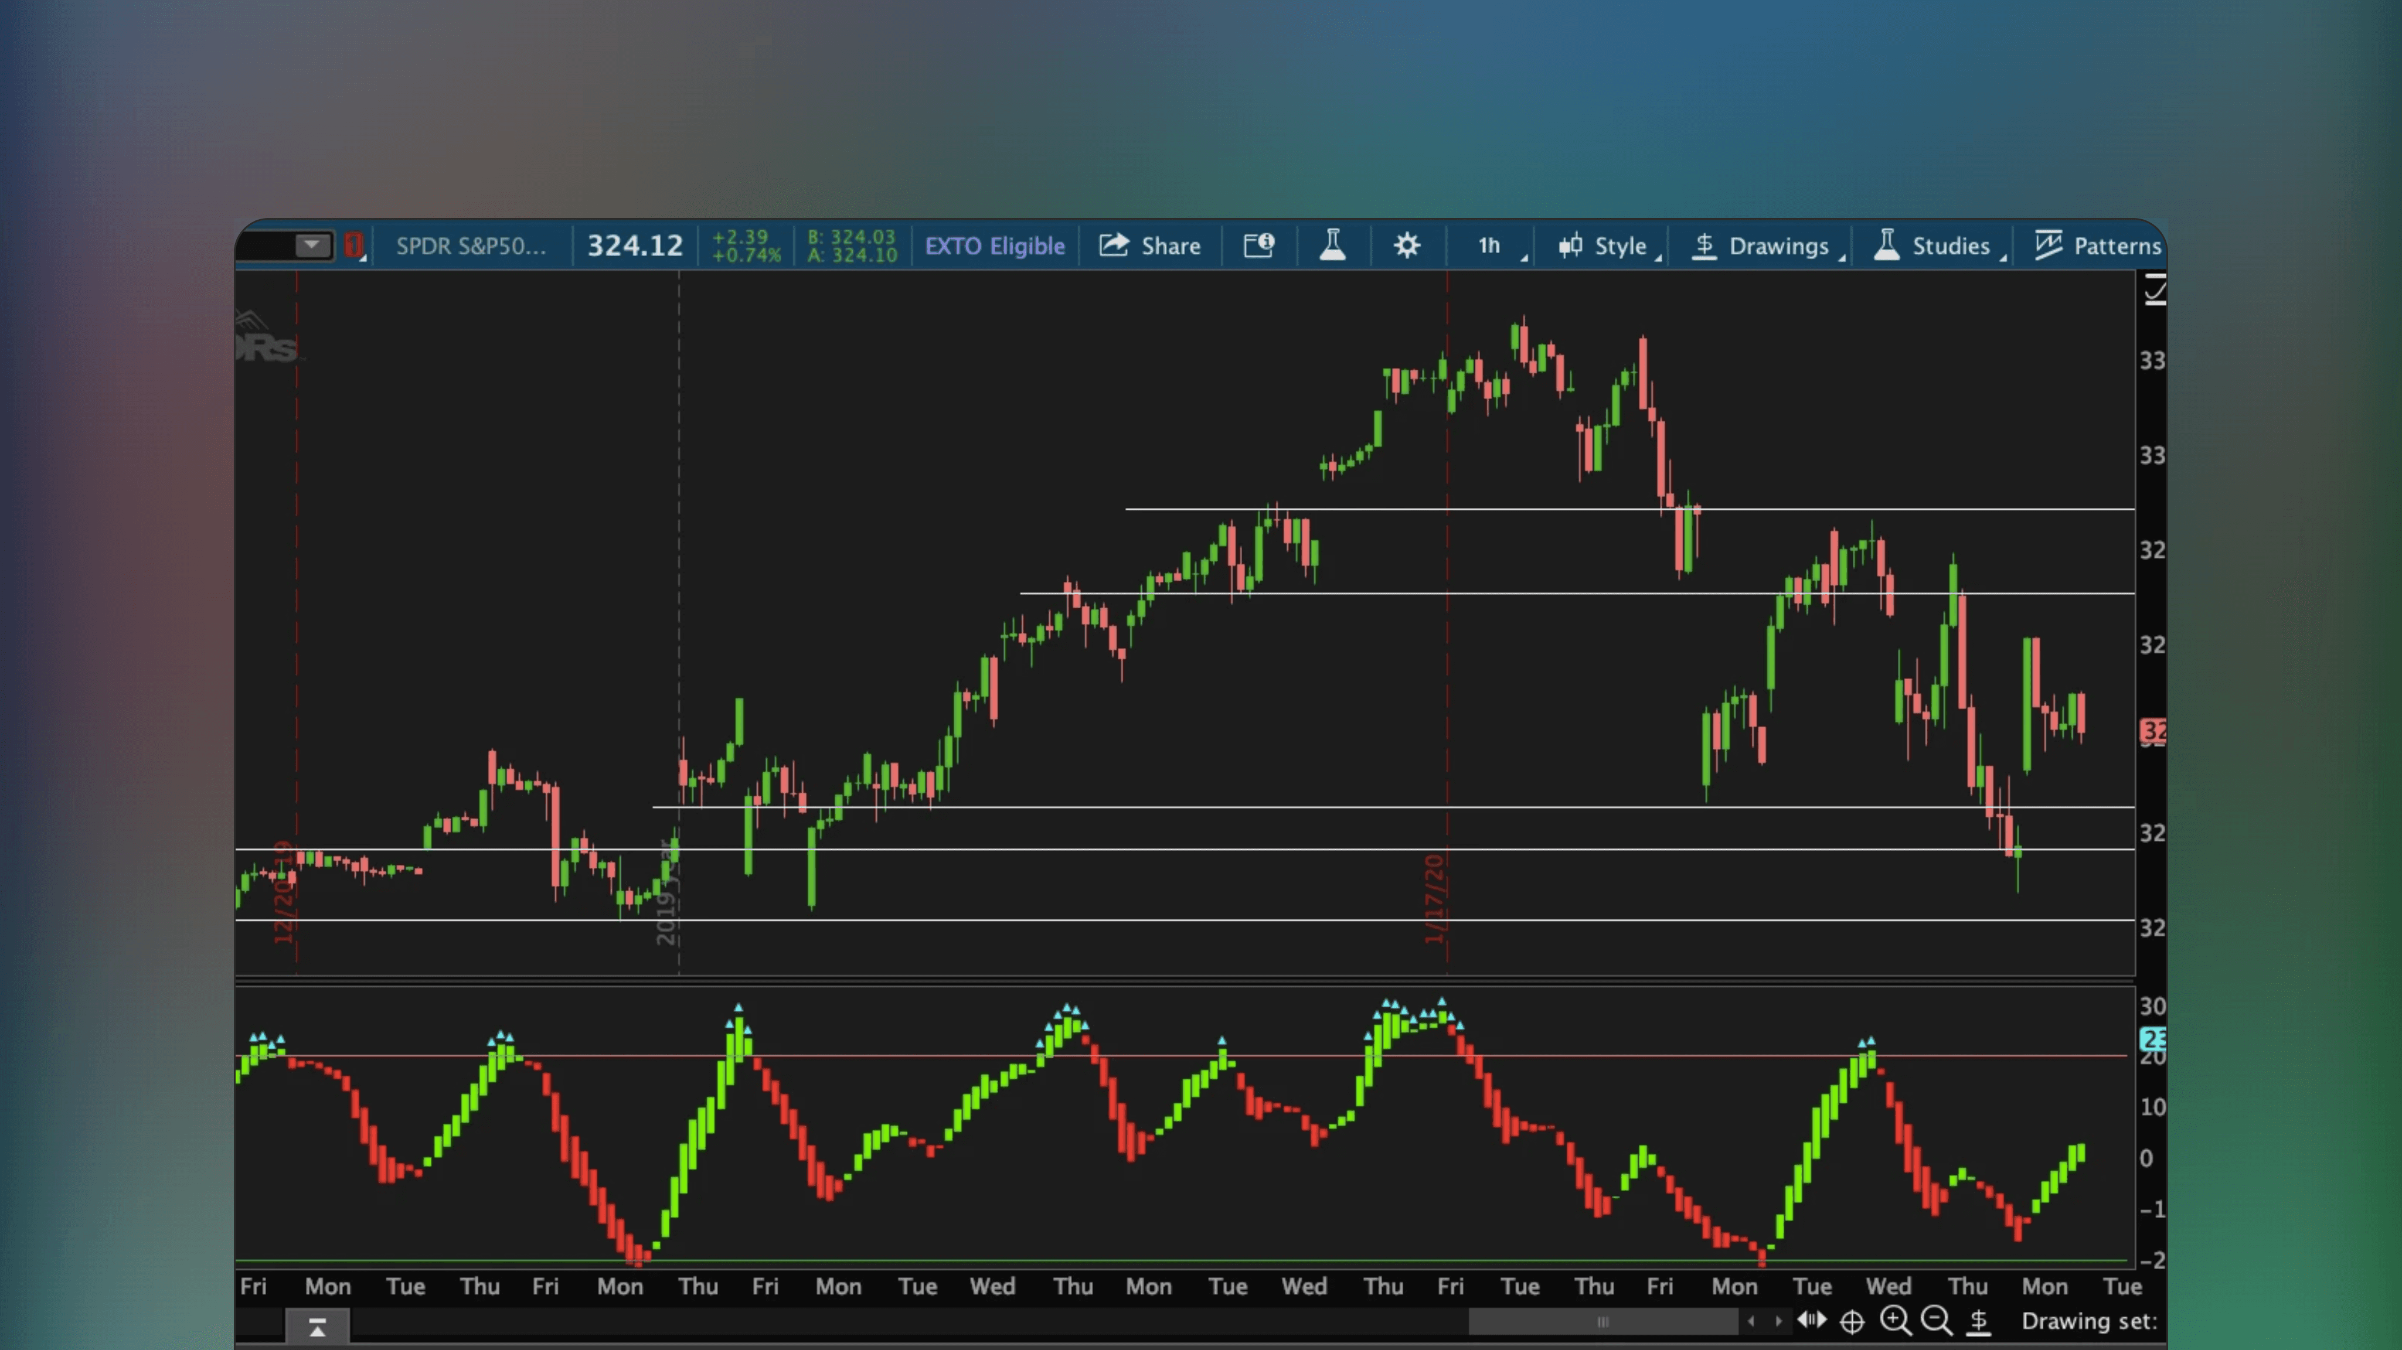Open the chart settings gear icon
Screen dimensions: 2402x1350
(1406, 245)
